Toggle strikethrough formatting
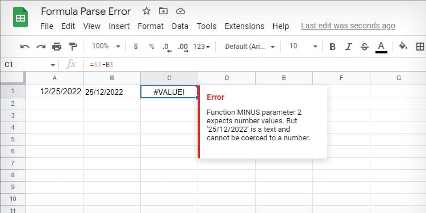Viewport: 426px width, 213px height. [365, 47]
